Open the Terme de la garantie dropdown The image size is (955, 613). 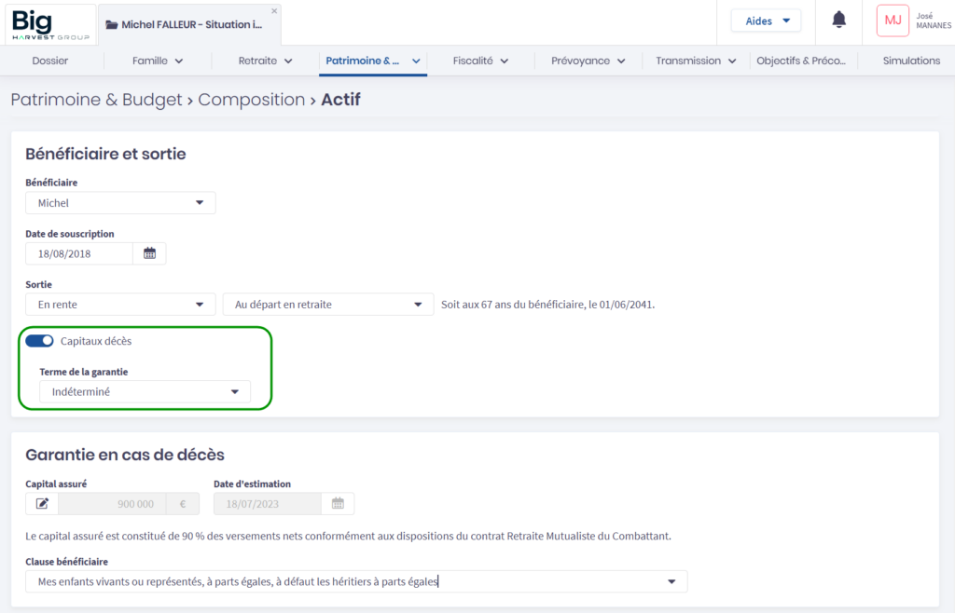tap(145, 392)
